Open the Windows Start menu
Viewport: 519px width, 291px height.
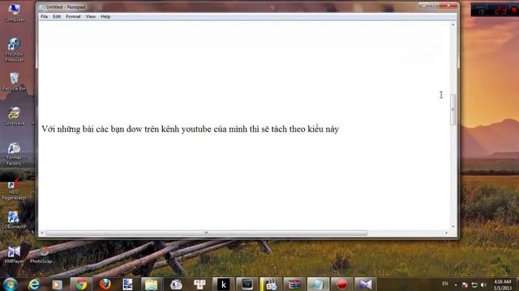(11, 284)
